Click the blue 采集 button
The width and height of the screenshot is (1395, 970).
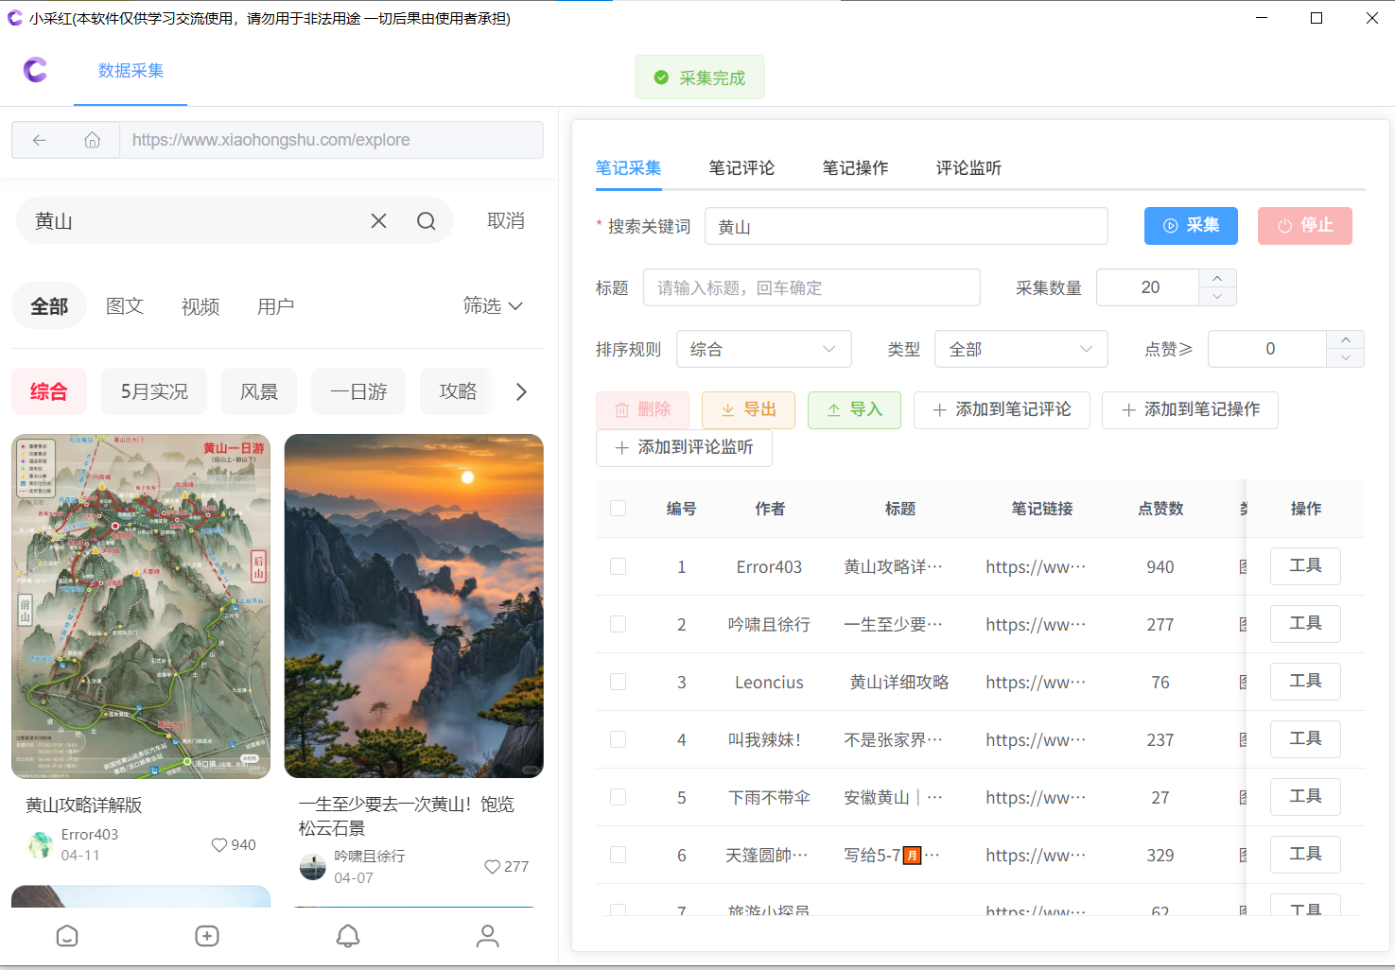[1191, 226]
